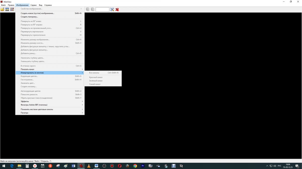The width and height of the screenshot is (302, 169).
Task: Open the Thumbnails grid icon
Action: click(x=12, y=10)
